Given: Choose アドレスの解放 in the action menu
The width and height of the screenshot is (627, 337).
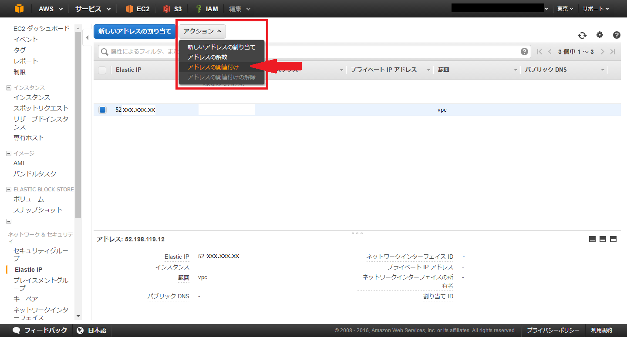Looking at the screenshot, I should point(207,57).
